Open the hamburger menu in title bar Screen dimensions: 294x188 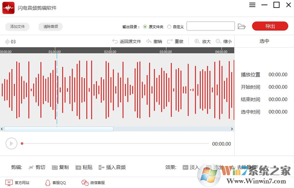[252, 5]
